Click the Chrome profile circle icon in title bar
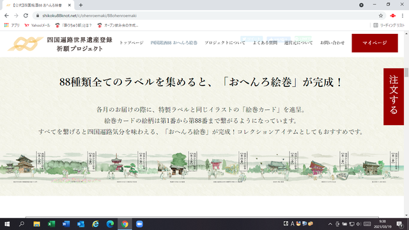Viewport: 409px width, 230px height. [361, 5]
